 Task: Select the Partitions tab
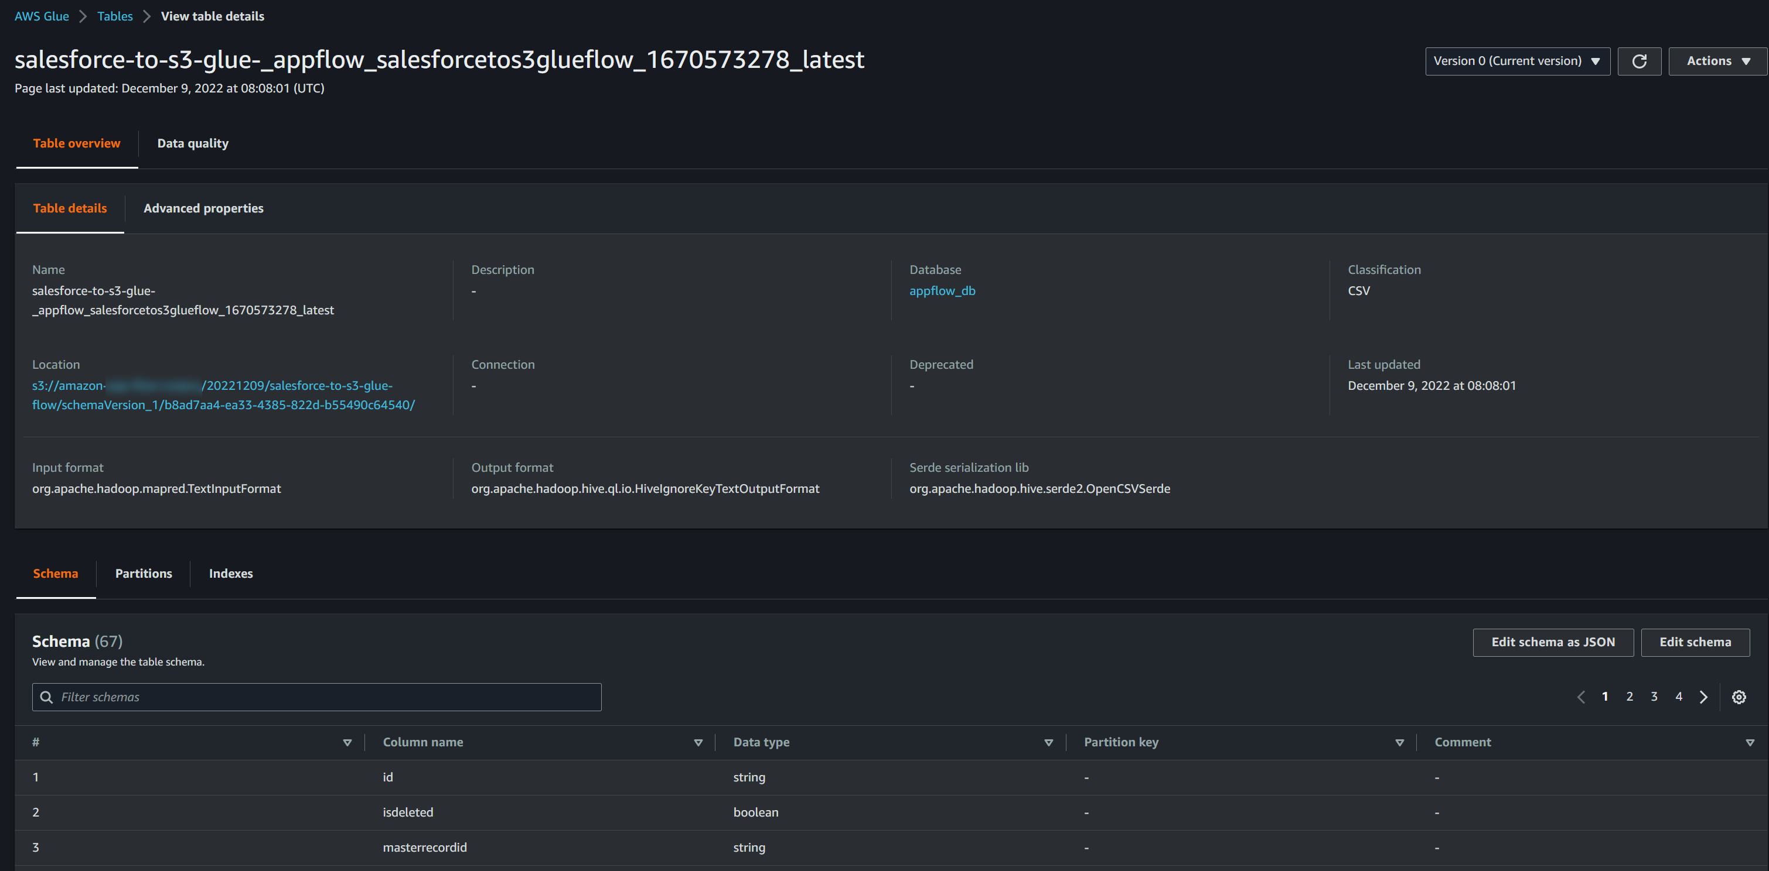(x=144, y=574)
